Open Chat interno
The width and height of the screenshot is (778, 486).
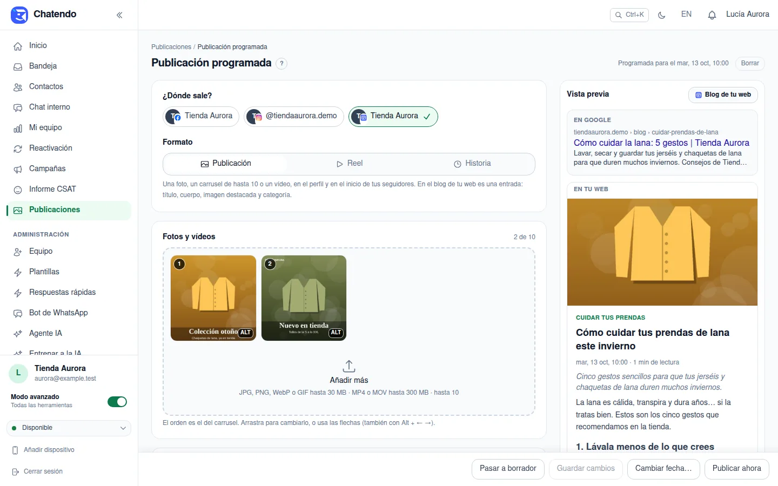pyautogui.click(x=69, y=107)
